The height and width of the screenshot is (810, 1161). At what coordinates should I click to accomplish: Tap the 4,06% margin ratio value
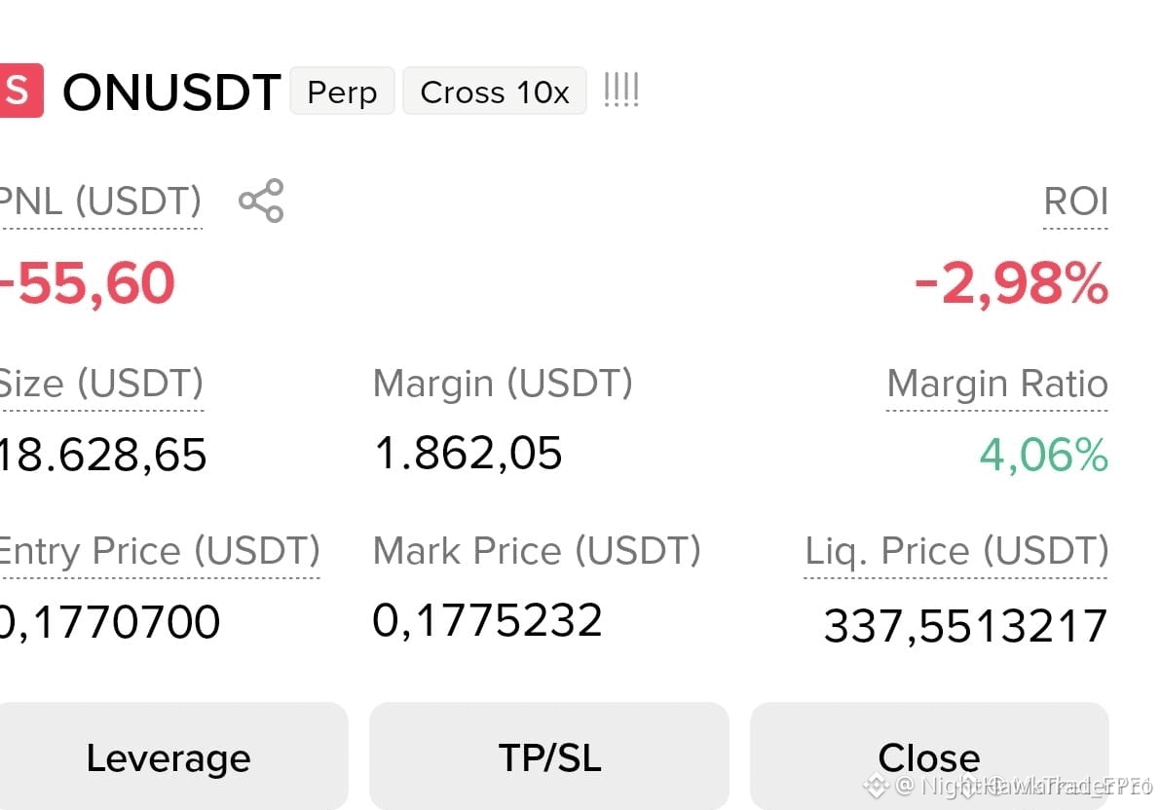[1044, 454]
